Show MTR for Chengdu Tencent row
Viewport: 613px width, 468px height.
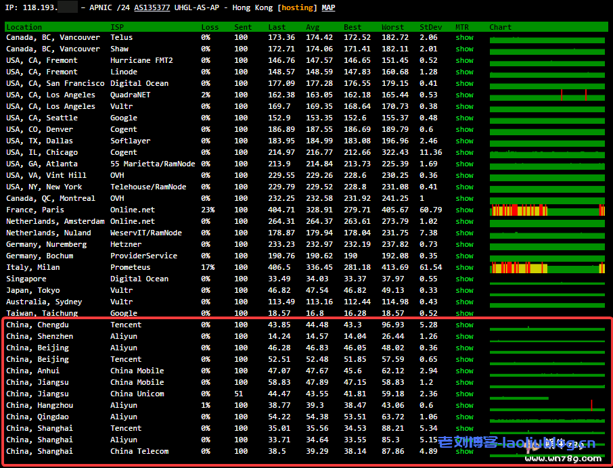point(464,325)
